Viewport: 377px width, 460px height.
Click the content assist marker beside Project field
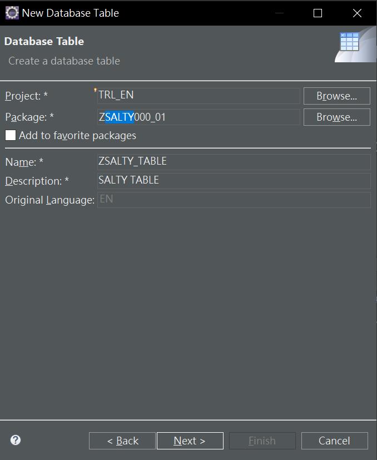point(95,90)
